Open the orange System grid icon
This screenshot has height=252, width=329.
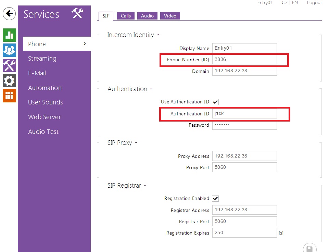pos(9,96)
